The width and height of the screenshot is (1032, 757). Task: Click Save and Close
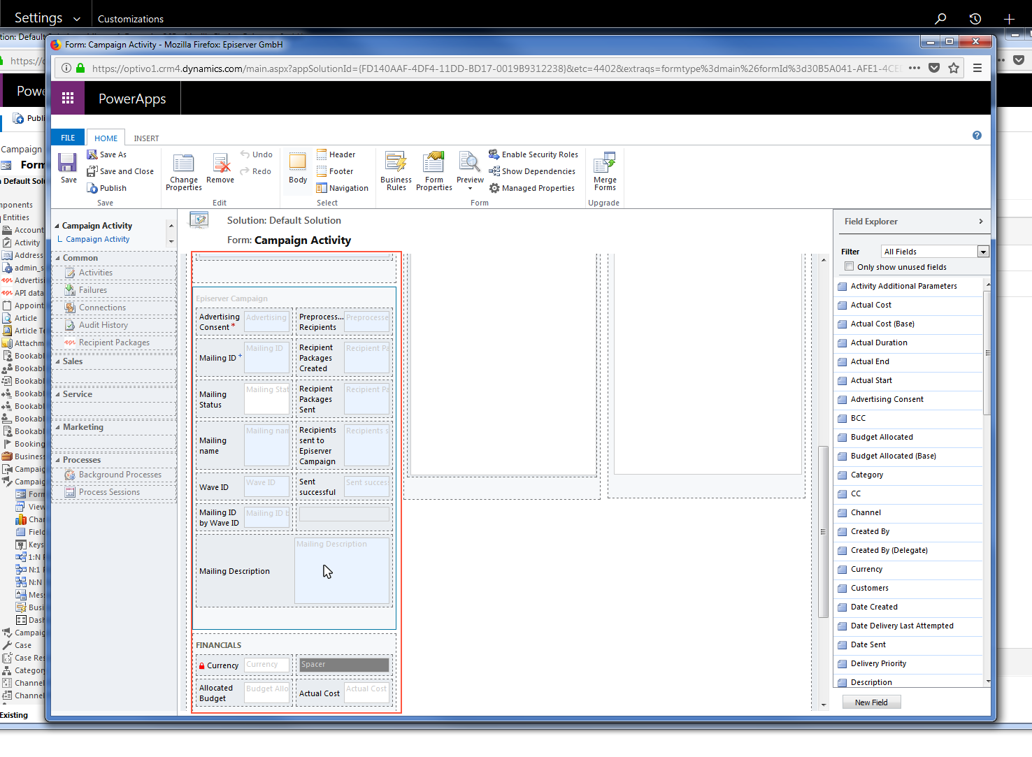120,171
